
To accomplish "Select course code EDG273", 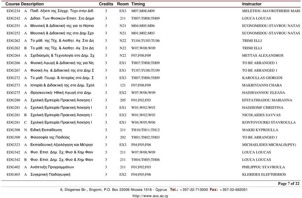I will (x=13, y=85).
